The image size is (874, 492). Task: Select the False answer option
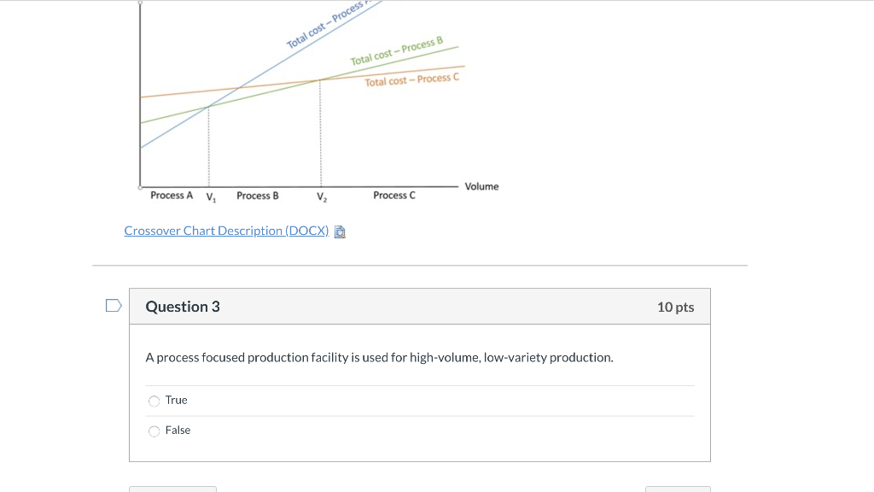[x=154, y=430]
